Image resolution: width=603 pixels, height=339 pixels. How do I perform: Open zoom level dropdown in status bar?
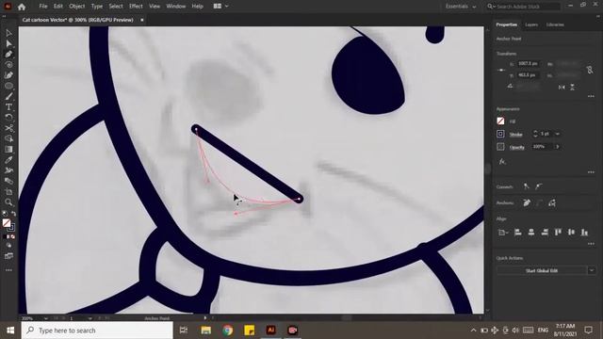(45, 318)
